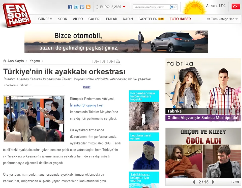Go to Ana Sayfa home icon

(x=5, y=61)
